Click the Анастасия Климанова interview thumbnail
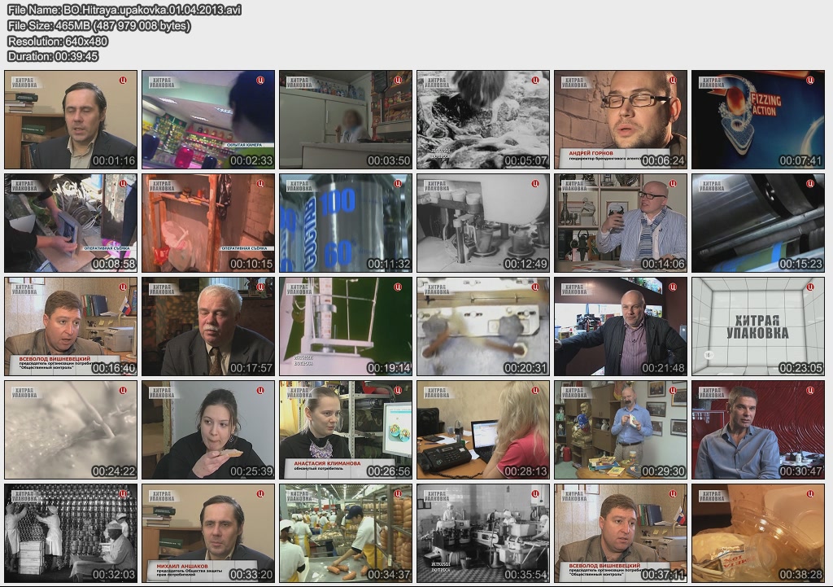 tap(345, 430)
